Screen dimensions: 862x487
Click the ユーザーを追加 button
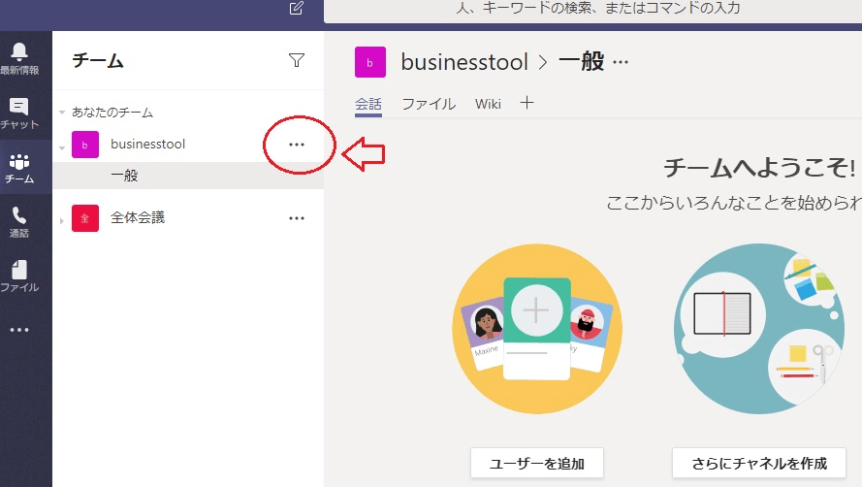click(x=537, y=462)
